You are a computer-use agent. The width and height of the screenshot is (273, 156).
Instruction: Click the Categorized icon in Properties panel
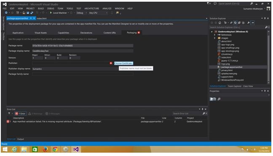[211, 99]
